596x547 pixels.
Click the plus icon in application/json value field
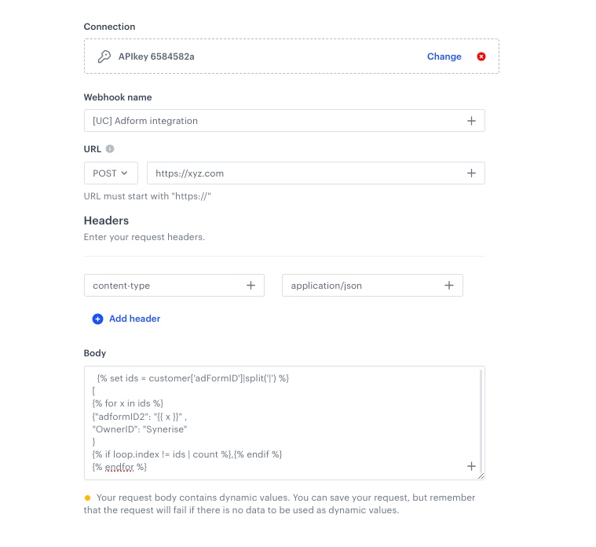[x=449, y=286]
